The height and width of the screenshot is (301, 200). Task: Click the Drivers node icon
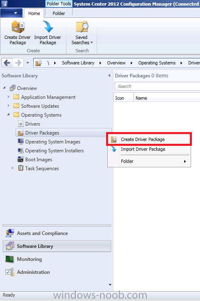coord(21,124)
